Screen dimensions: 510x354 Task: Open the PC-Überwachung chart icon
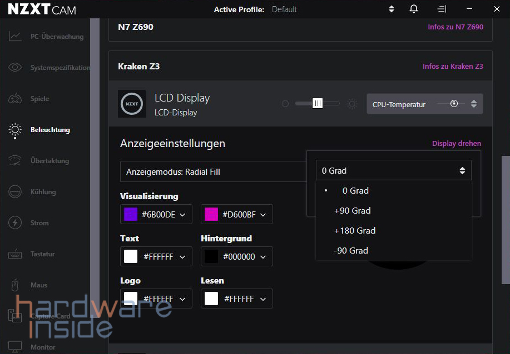point(15,36)
